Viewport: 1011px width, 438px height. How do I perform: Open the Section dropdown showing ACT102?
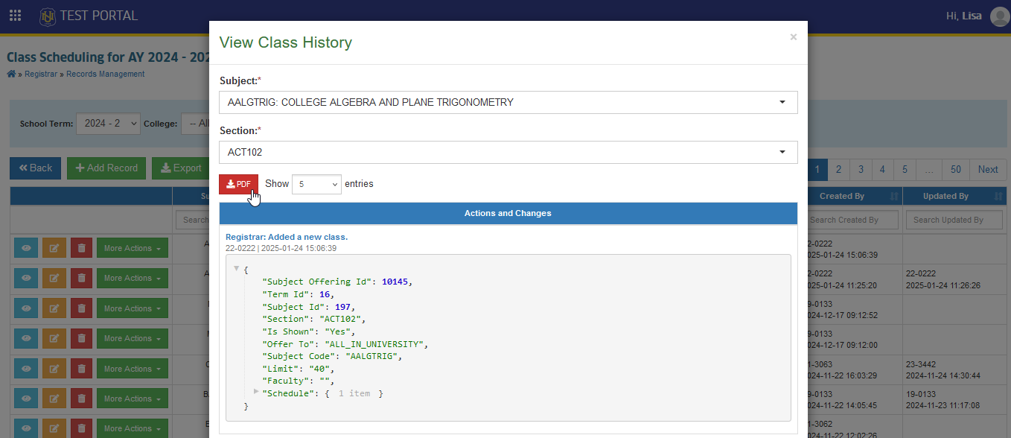508,152
